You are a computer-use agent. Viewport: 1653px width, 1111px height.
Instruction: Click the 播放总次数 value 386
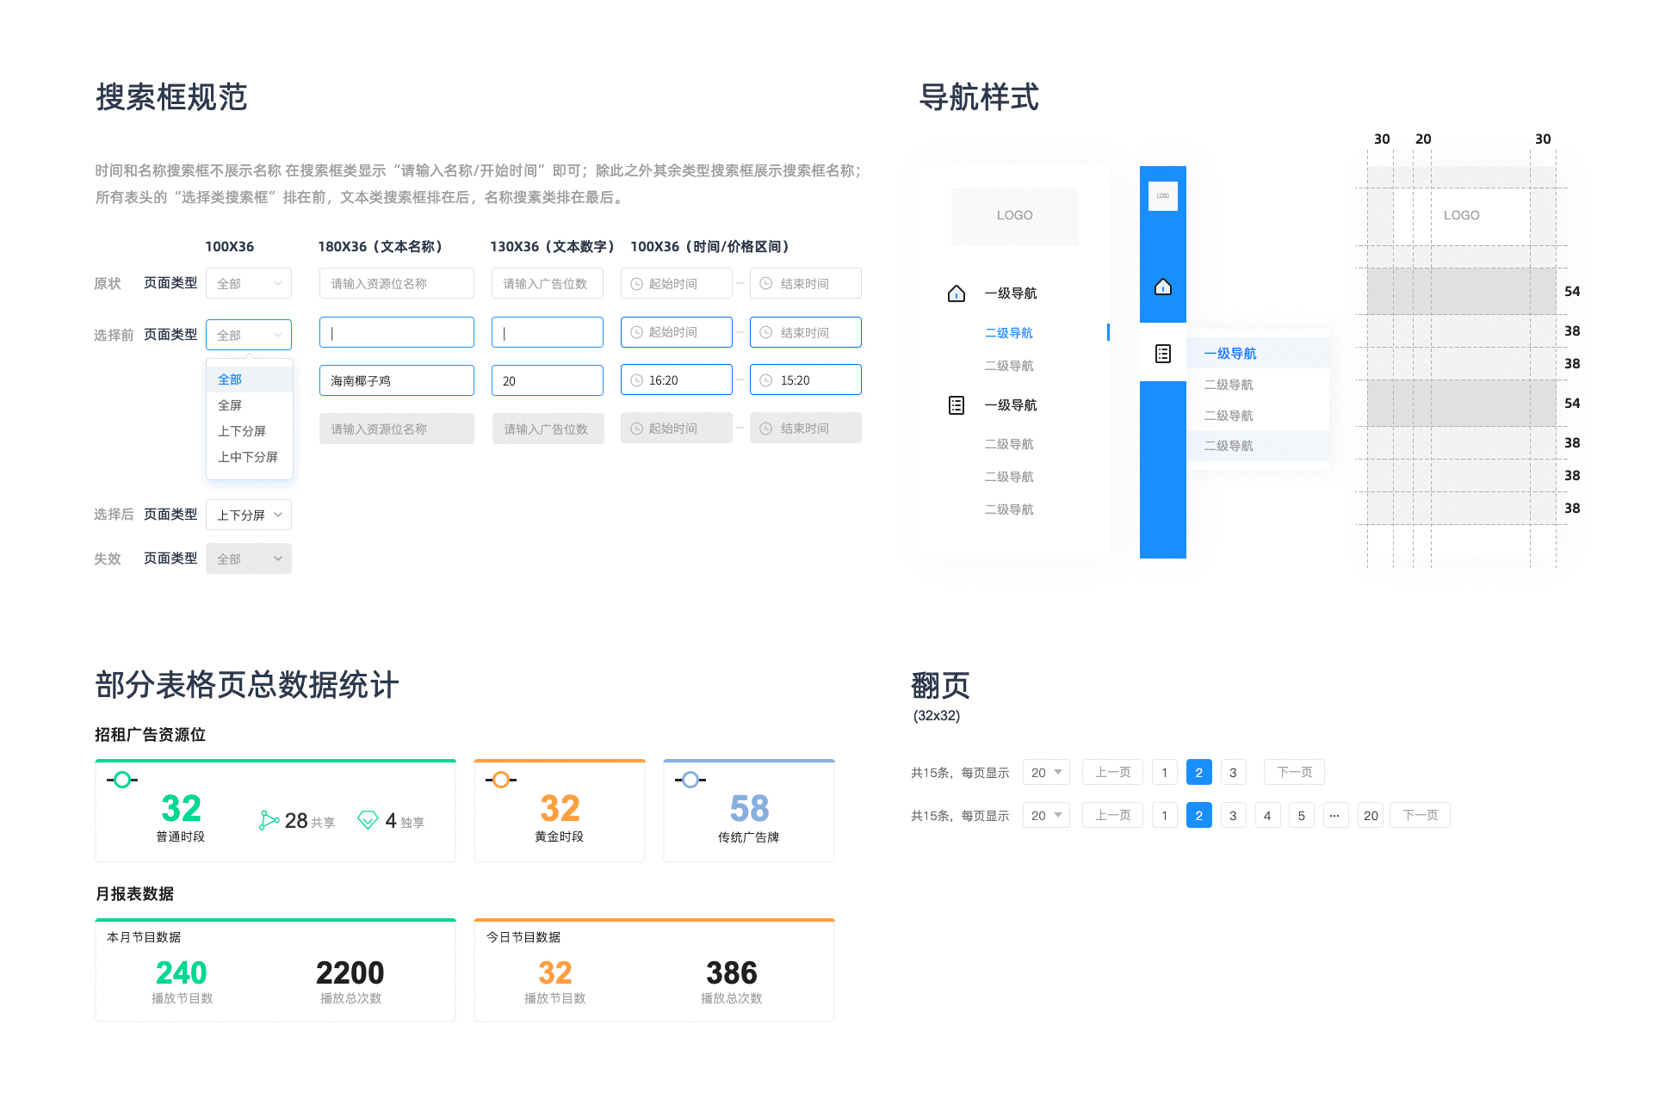coord(732,972)
